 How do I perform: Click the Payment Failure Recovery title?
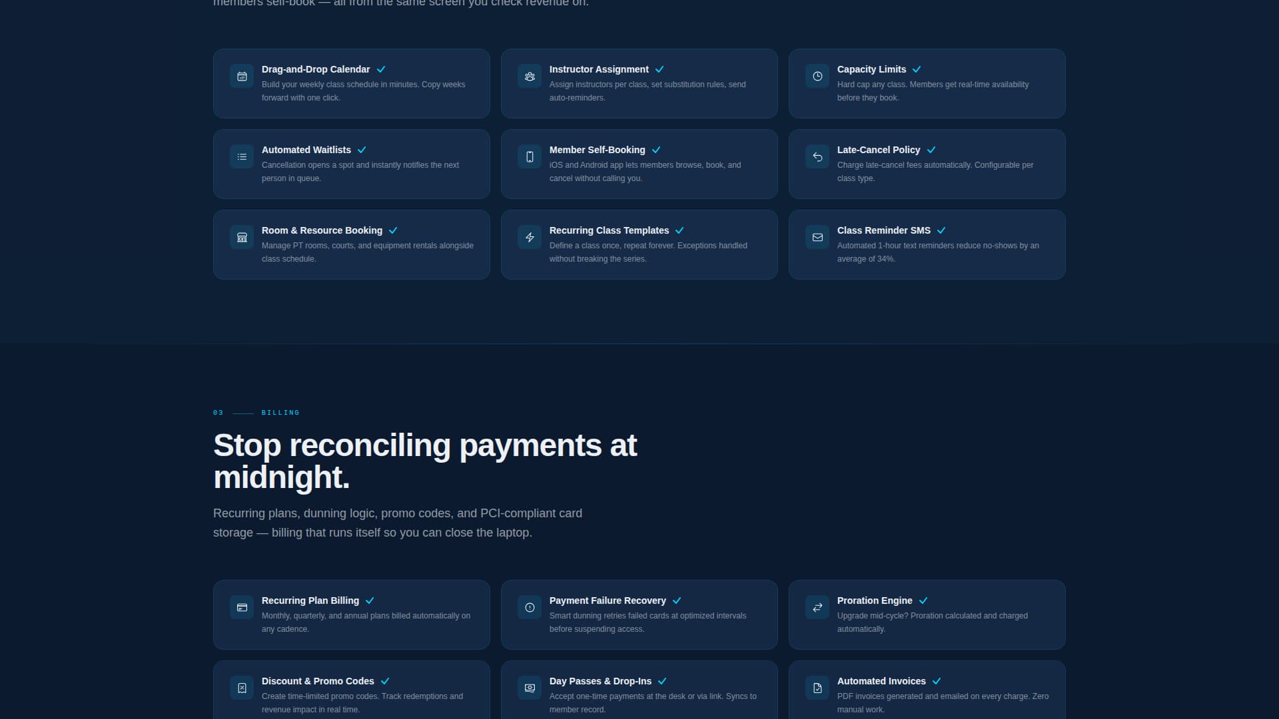[608, 600]
